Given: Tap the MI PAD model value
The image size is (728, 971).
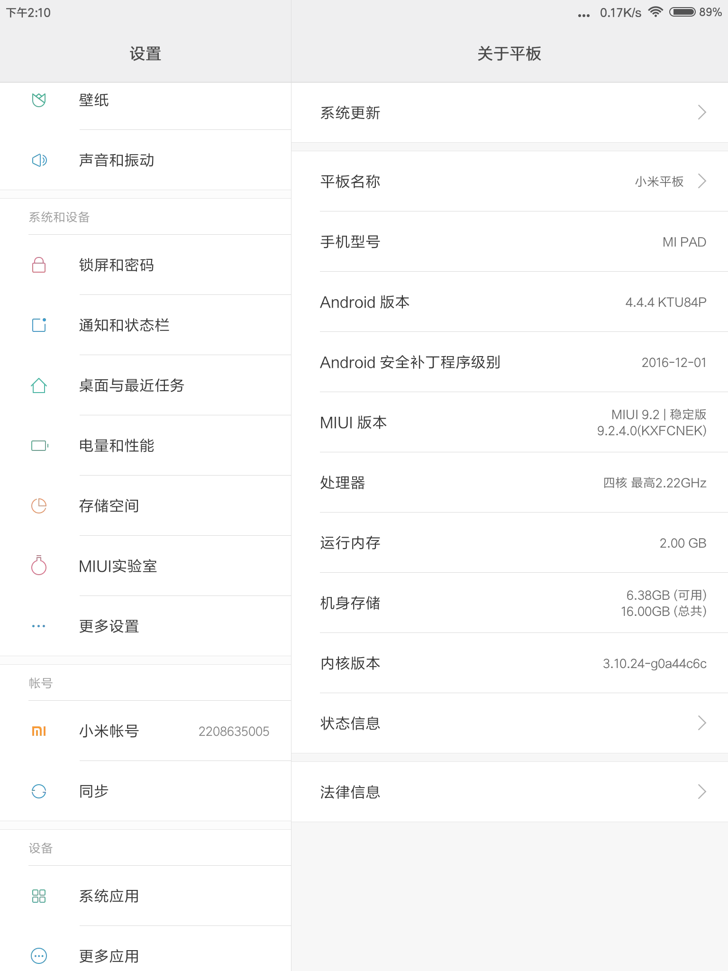Looking at the screenshot, I should click(684, 242).
